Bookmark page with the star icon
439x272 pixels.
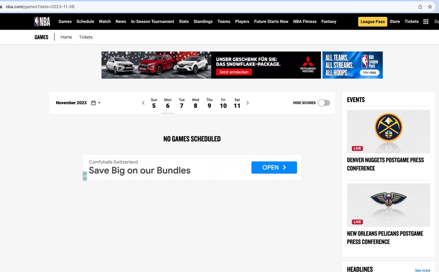(x=430, y=7)
